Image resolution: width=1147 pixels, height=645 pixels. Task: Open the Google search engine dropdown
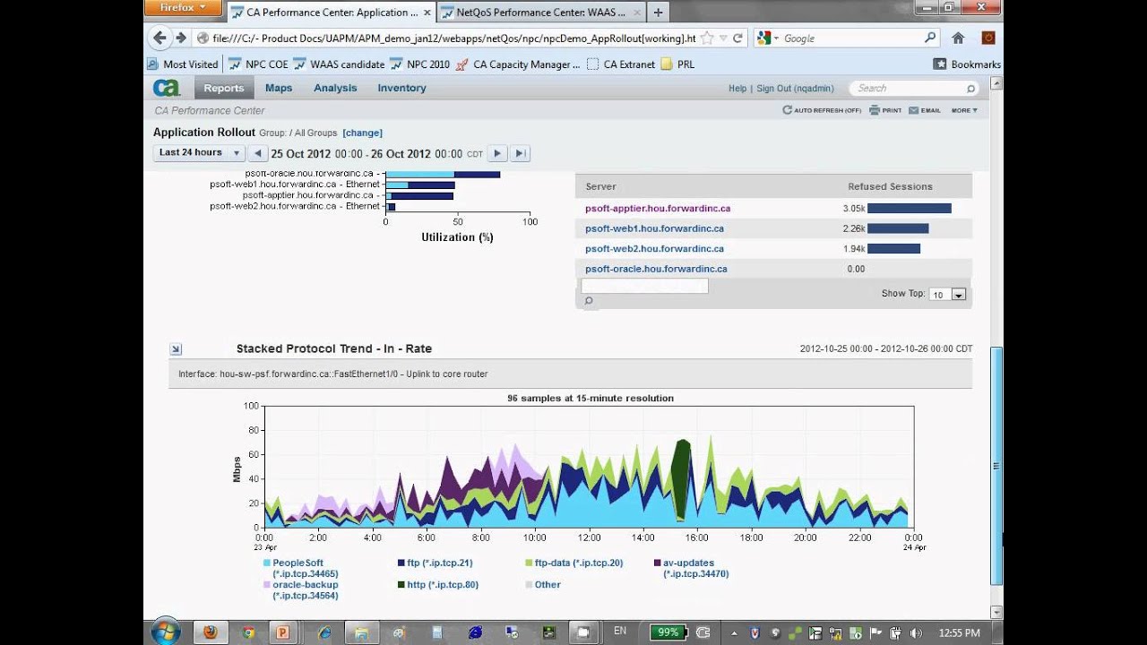click(769, 39)
